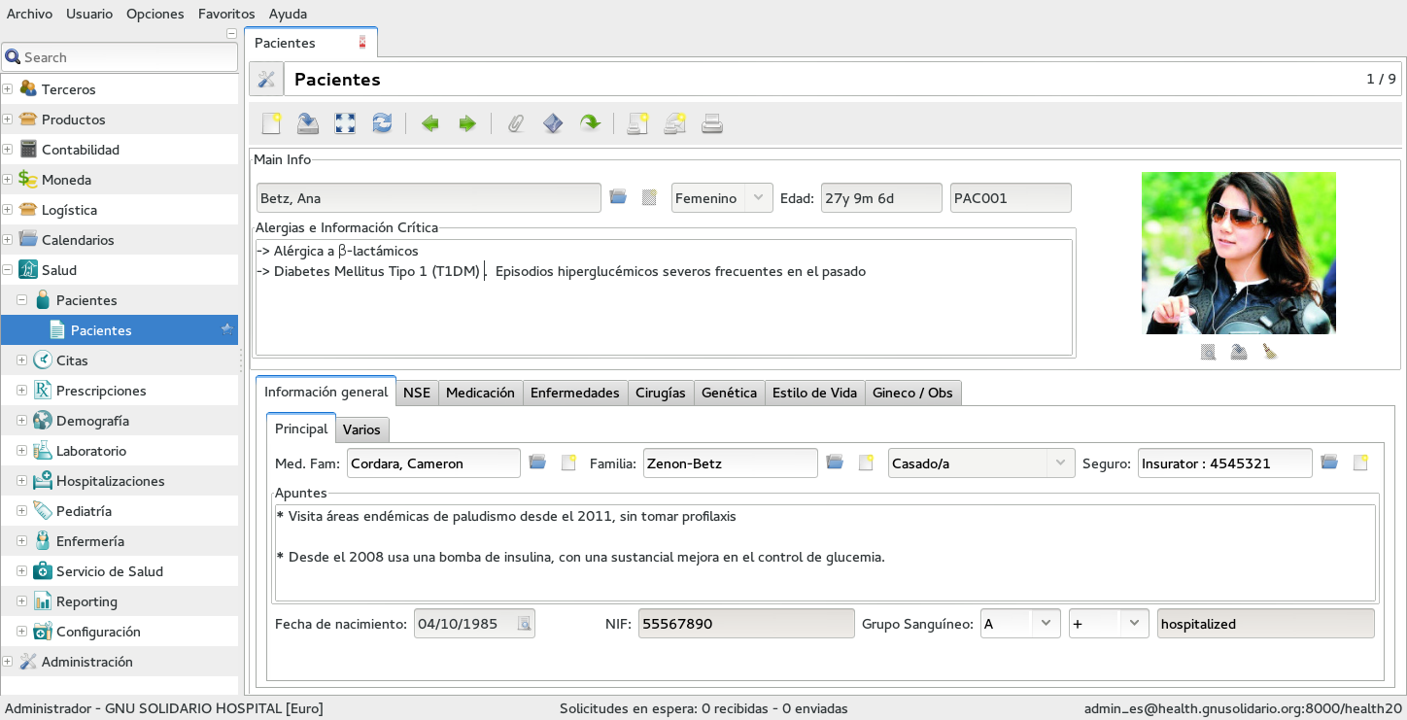This screenshot has height=720, width=1407.
Task: Reload the record with the refresh icon
Action: pos(382,123)
